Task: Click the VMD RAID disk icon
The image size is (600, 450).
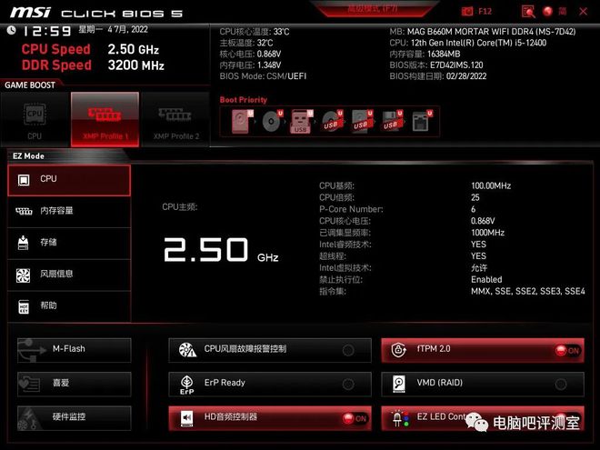Action: pos(399,384)
